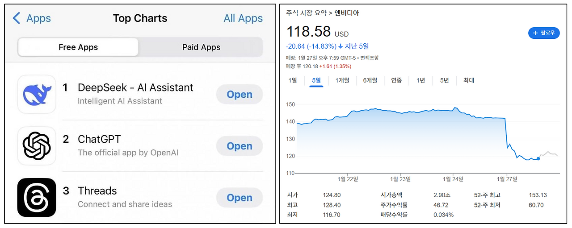Tap the Threads app icon

click(x=37, y=198)
